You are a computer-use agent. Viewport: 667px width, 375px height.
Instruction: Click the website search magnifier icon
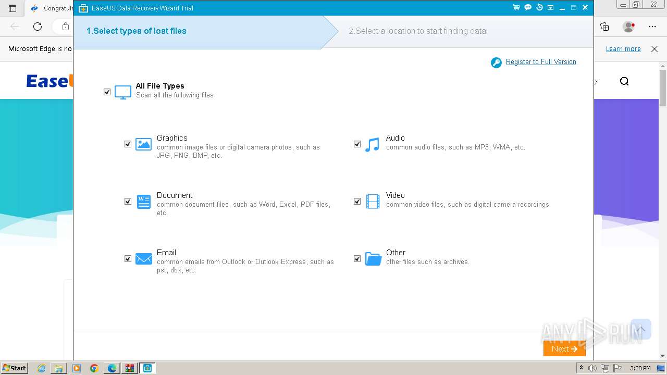[x=624, y=81]
